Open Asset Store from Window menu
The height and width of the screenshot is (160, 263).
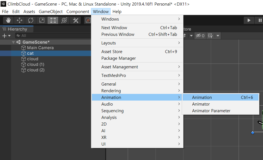tap(138, 52)
